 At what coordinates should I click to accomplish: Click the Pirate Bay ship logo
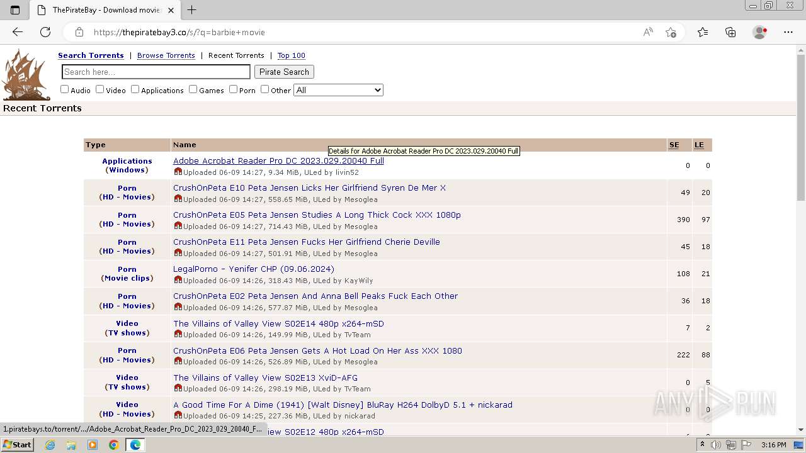[x=26, y=74]
